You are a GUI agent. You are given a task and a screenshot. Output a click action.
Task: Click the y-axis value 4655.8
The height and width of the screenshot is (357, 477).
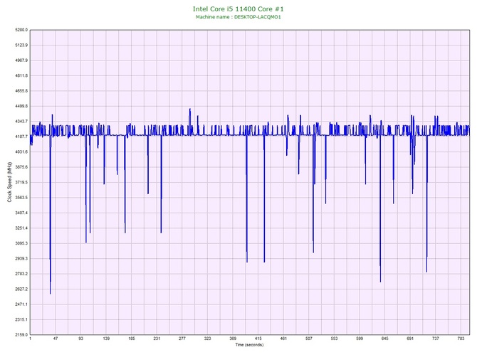tap(21, 91)
